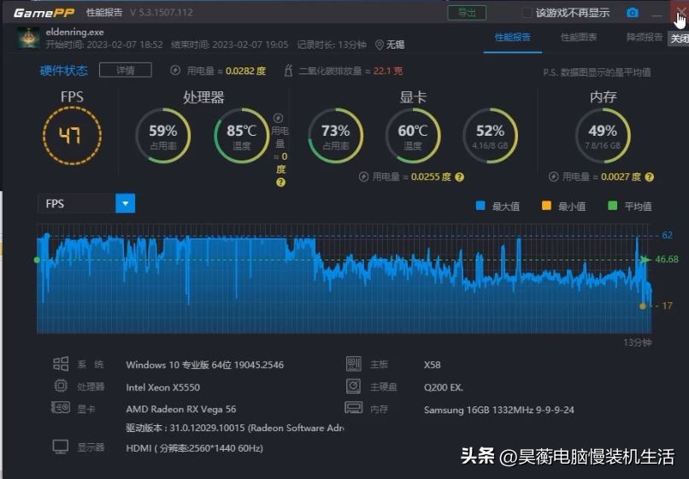This screenshot has width=689, height=479.
Task: Click the camera screenshot icon
Action: pyautogui.click(x=633, y=12)
